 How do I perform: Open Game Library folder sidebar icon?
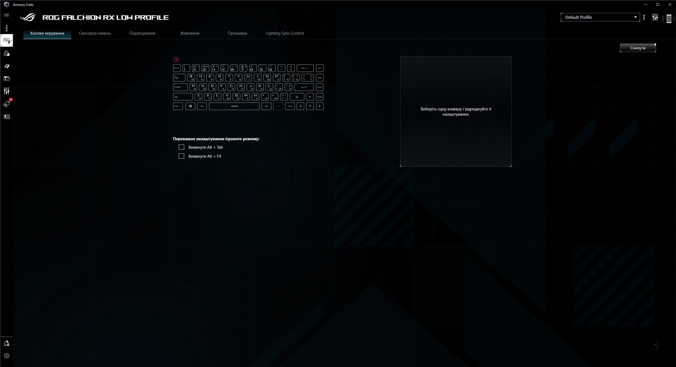tap(7, 78)
